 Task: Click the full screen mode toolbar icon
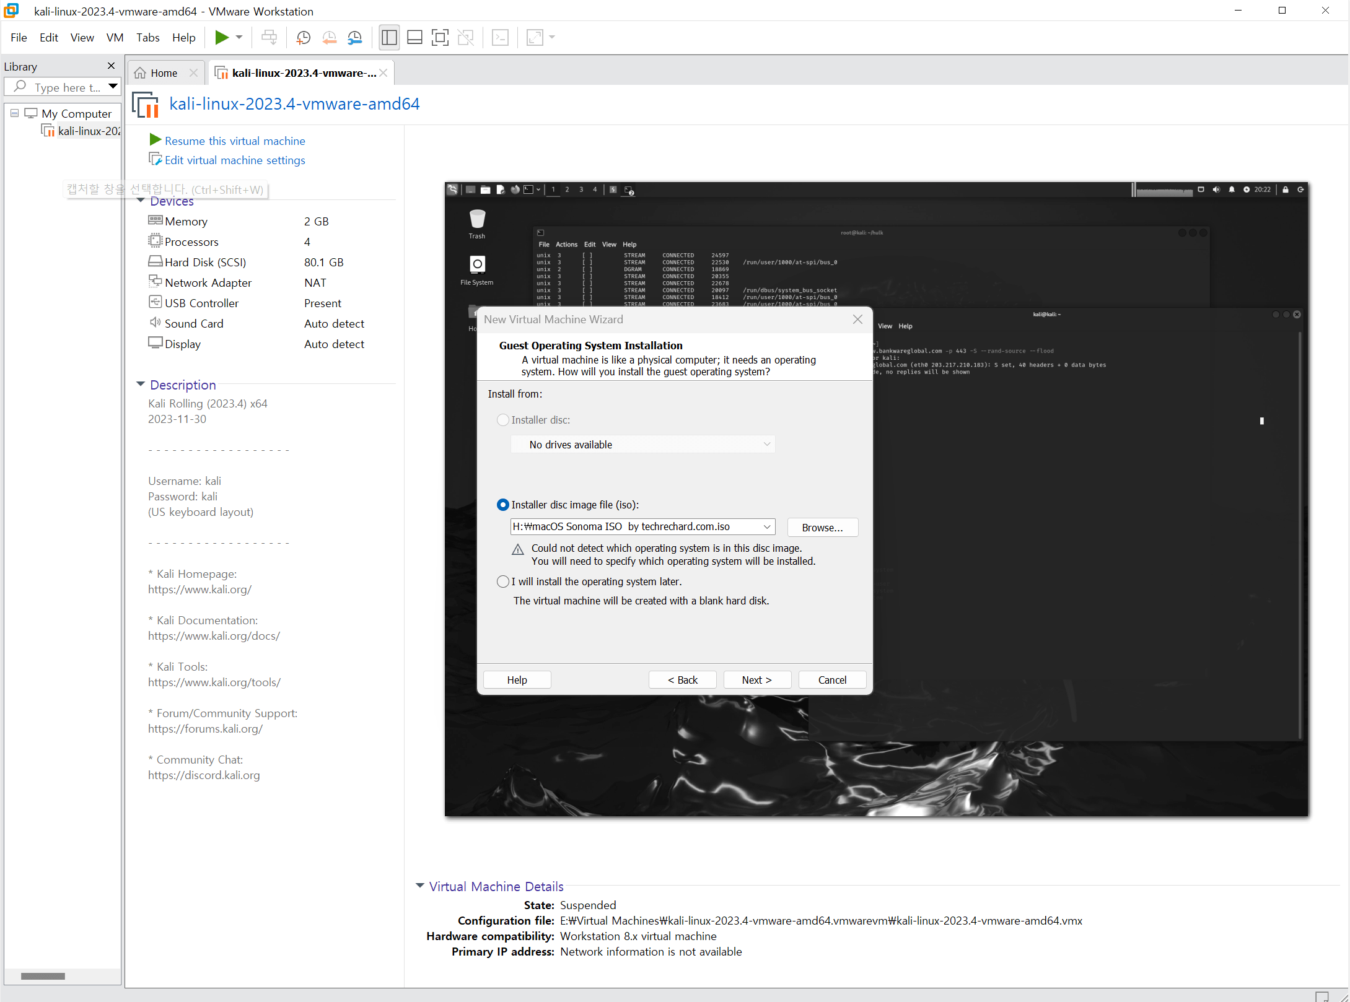tap(440, 38)
